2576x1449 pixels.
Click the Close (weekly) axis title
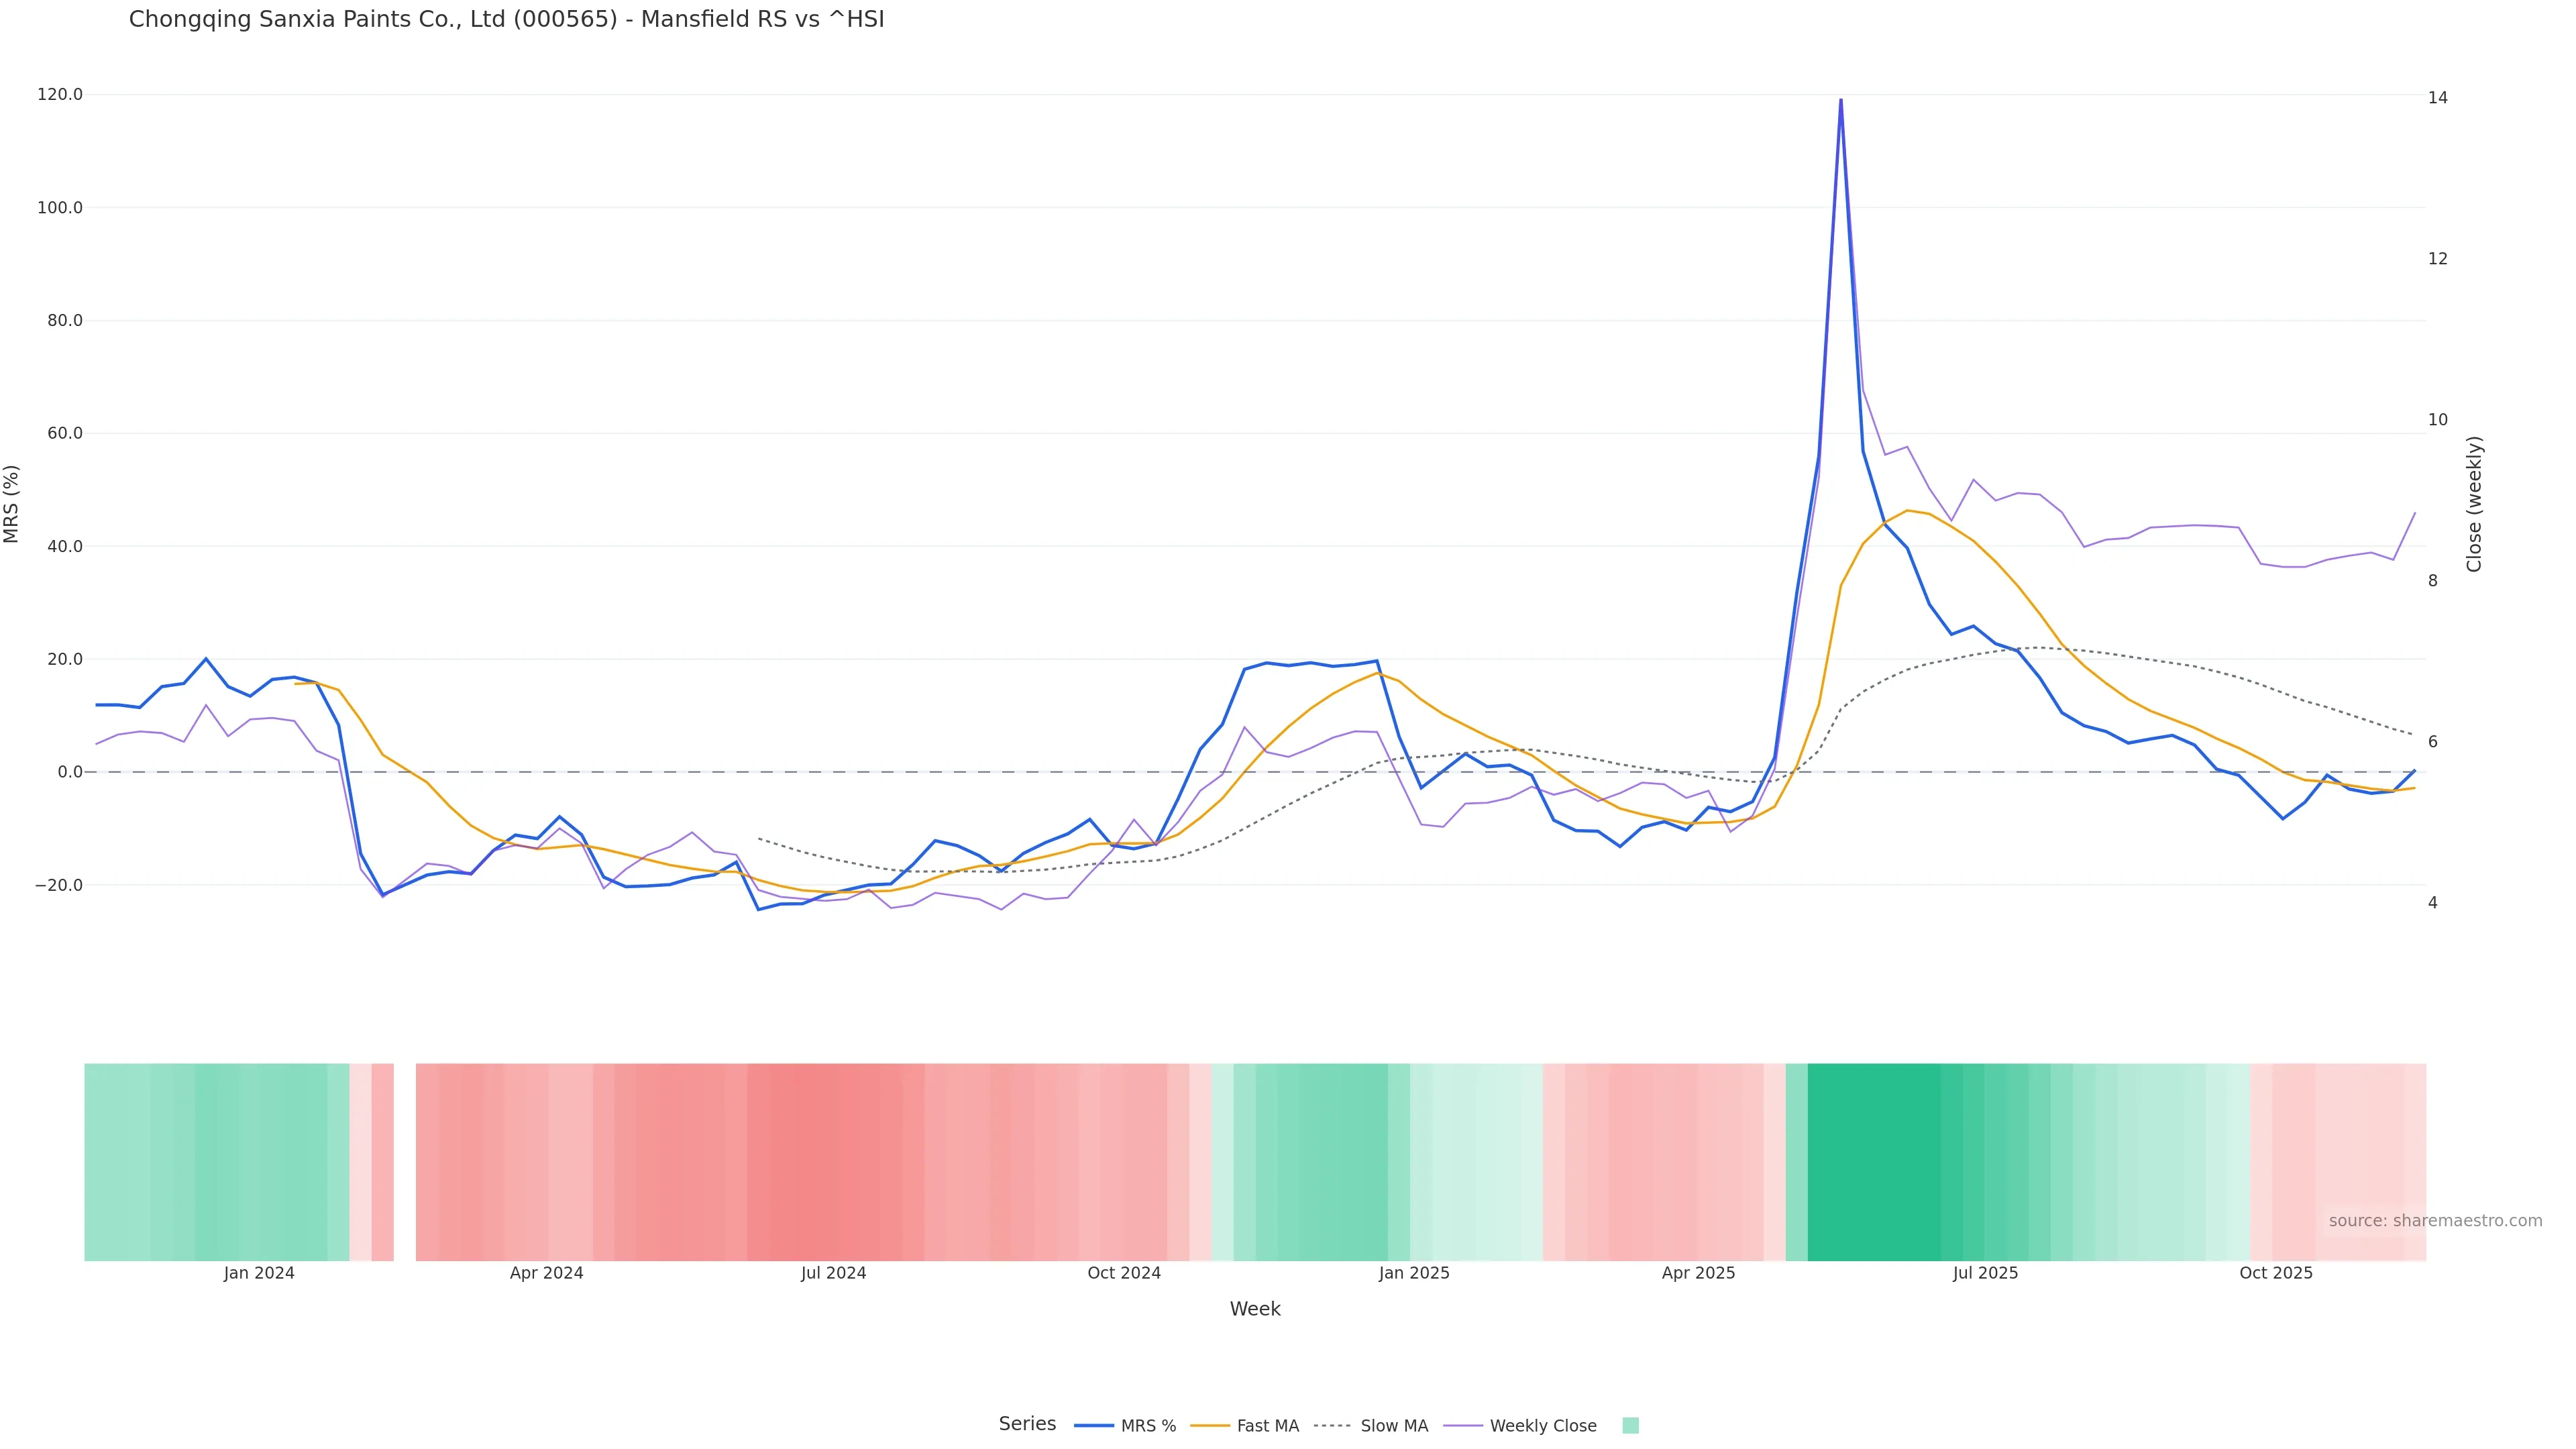[2474, 504]
